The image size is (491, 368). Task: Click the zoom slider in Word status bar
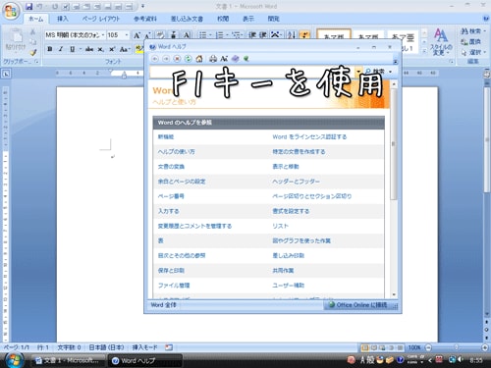pyautogui.click(x=457, y=347)
